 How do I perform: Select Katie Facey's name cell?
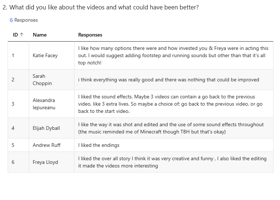click(52, 55)
